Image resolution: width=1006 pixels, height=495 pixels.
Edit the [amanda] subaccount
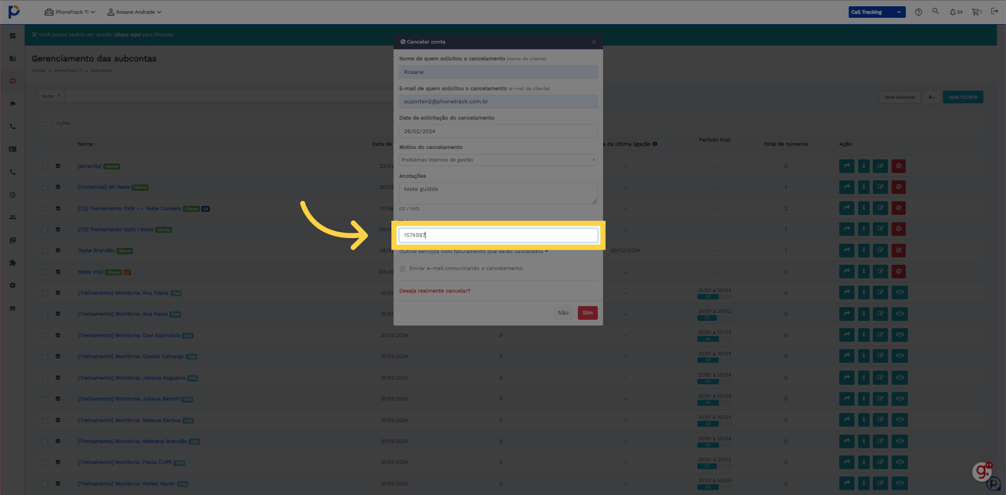click(x=880, y=166)
